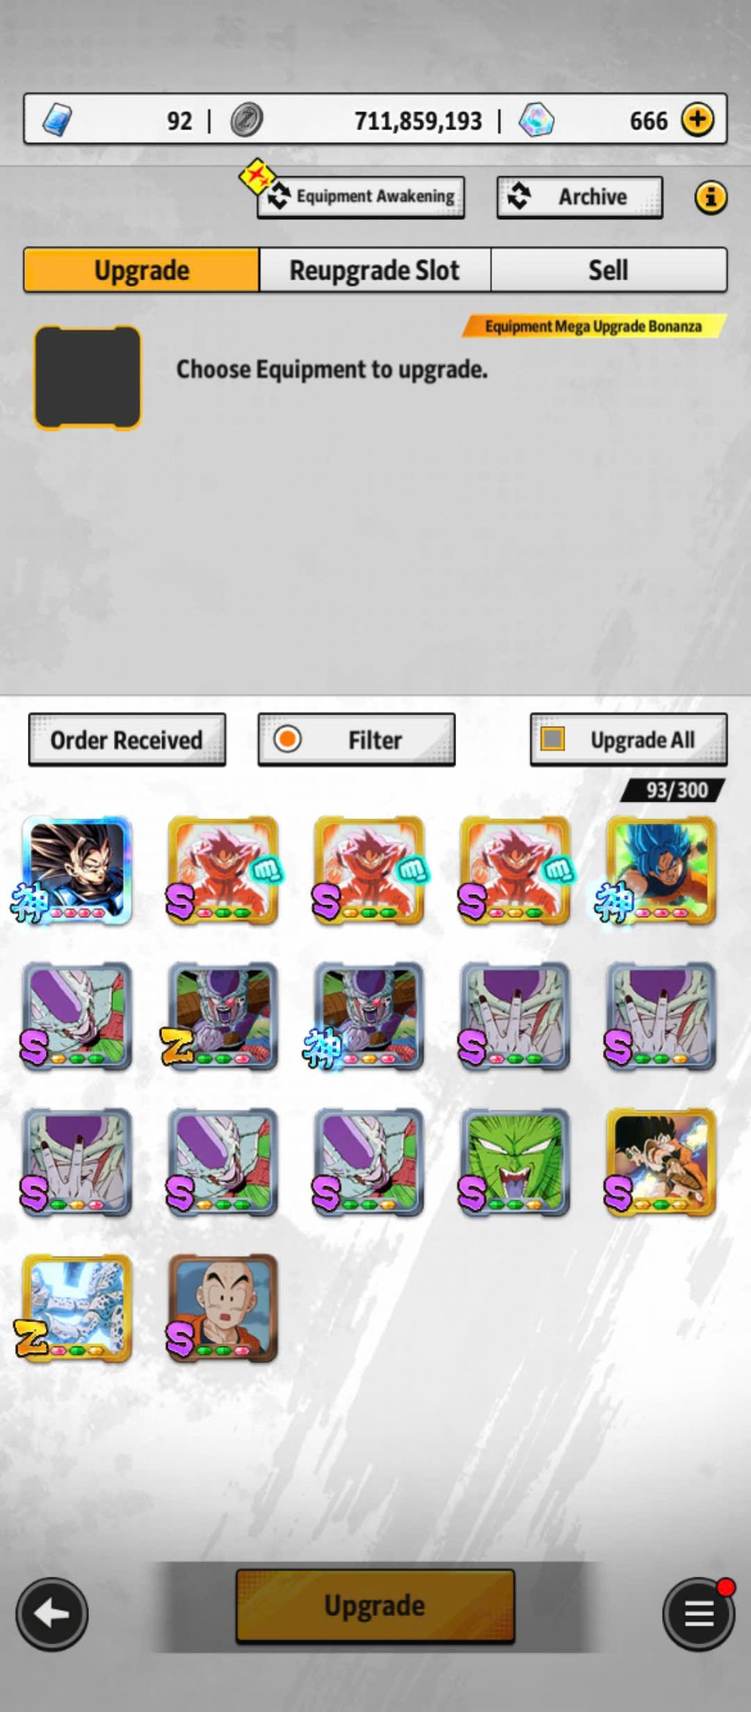Toggle the Filter radio indicator

coord(288,739)
